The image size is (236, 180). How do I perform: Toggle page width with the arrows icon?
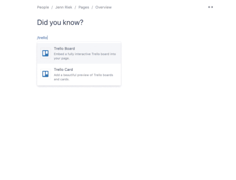211,7
